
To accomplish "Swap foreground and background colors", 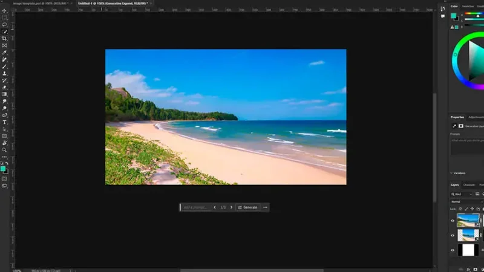I will [x=7, y=163].
